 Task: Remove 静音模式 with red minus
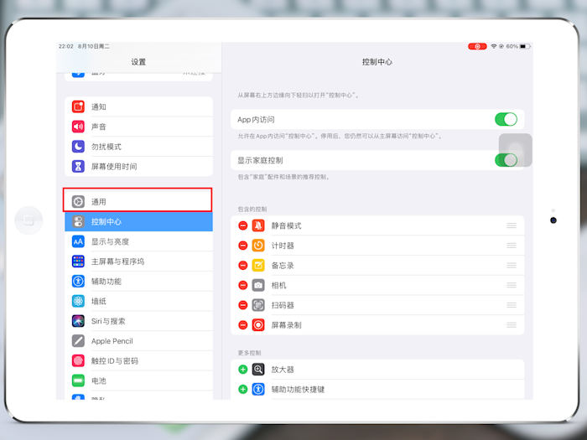[x=243, y=225]
